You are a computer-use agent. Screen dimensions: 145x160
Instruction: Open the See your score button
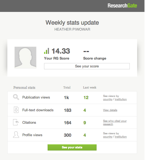[x=87, y=66]
